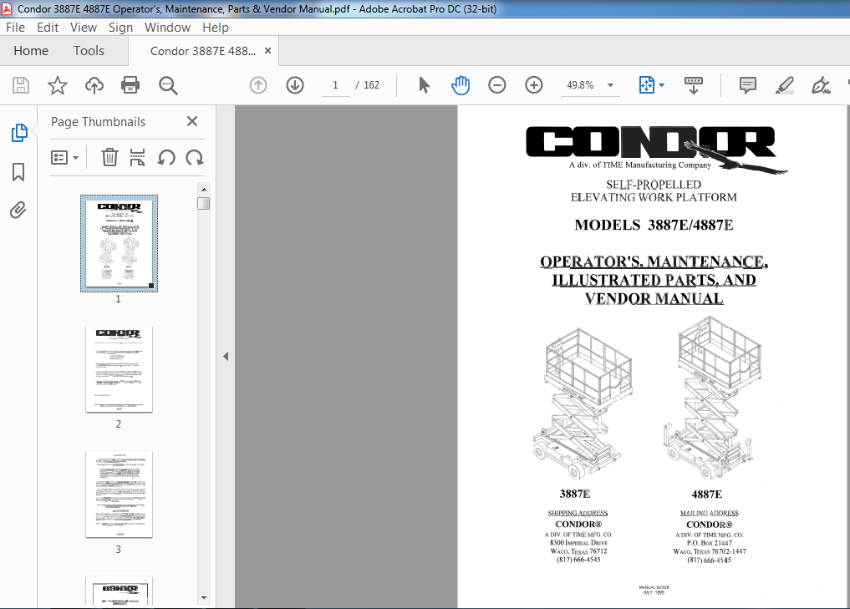The width and height of the screenshot is (850, 609).
Task: Open the sign document pen icon
Action: 821,85
